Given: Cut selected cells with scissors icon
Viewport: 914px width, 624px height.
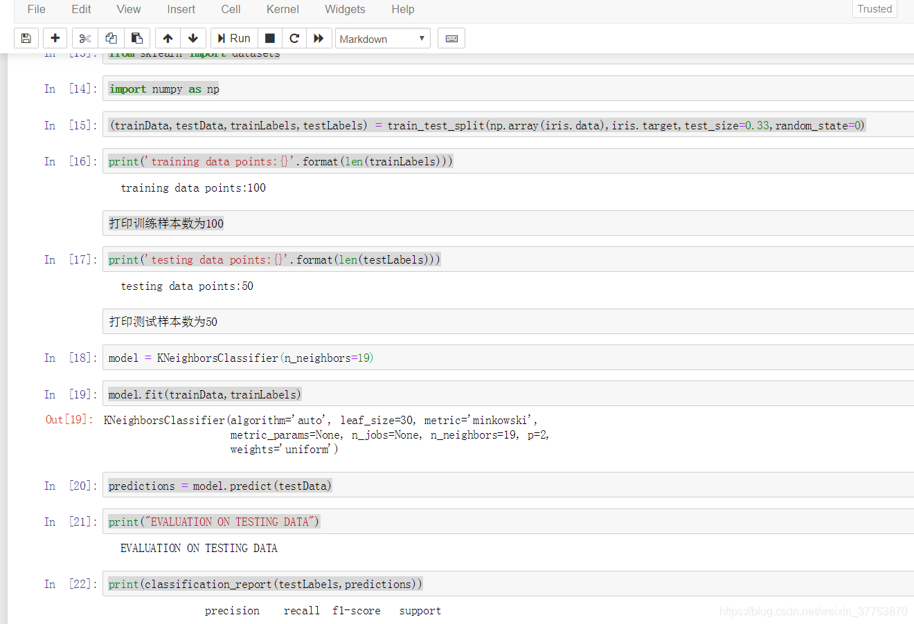Looking at the screenshot, I should pos(85,39).
